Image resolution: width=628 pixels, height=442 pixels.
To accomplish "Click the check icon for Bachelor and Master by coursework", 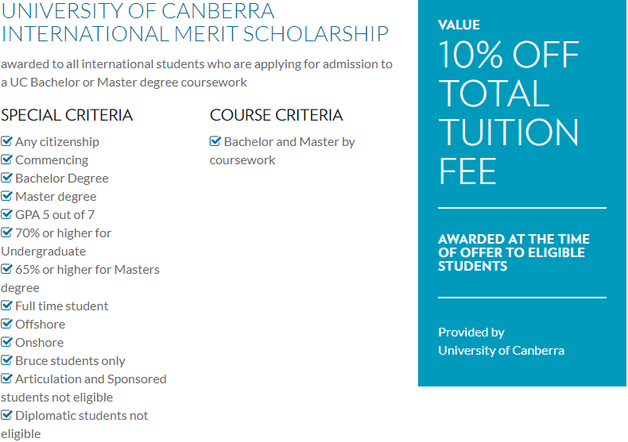I will [215, 141].
